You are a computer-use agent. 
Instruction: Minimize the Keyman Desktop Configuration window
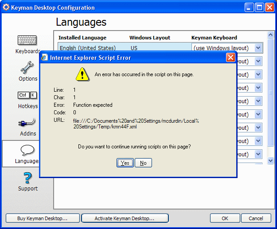tap(249, 8)
